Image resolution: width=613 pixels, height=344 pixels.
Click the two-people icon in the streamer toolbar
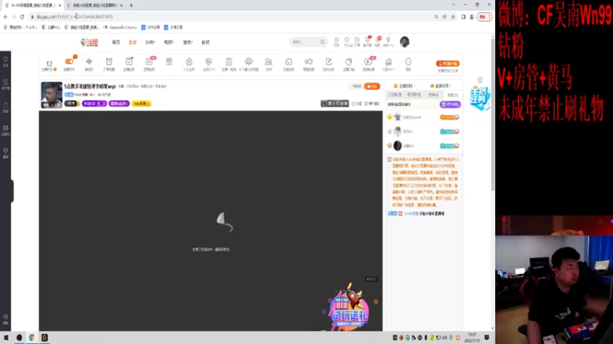pos(269,62)
